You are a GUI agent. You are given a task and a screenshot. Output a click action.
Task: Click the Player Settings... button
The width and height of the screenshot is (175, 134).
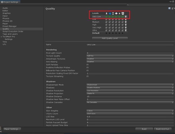coord(12,129)
